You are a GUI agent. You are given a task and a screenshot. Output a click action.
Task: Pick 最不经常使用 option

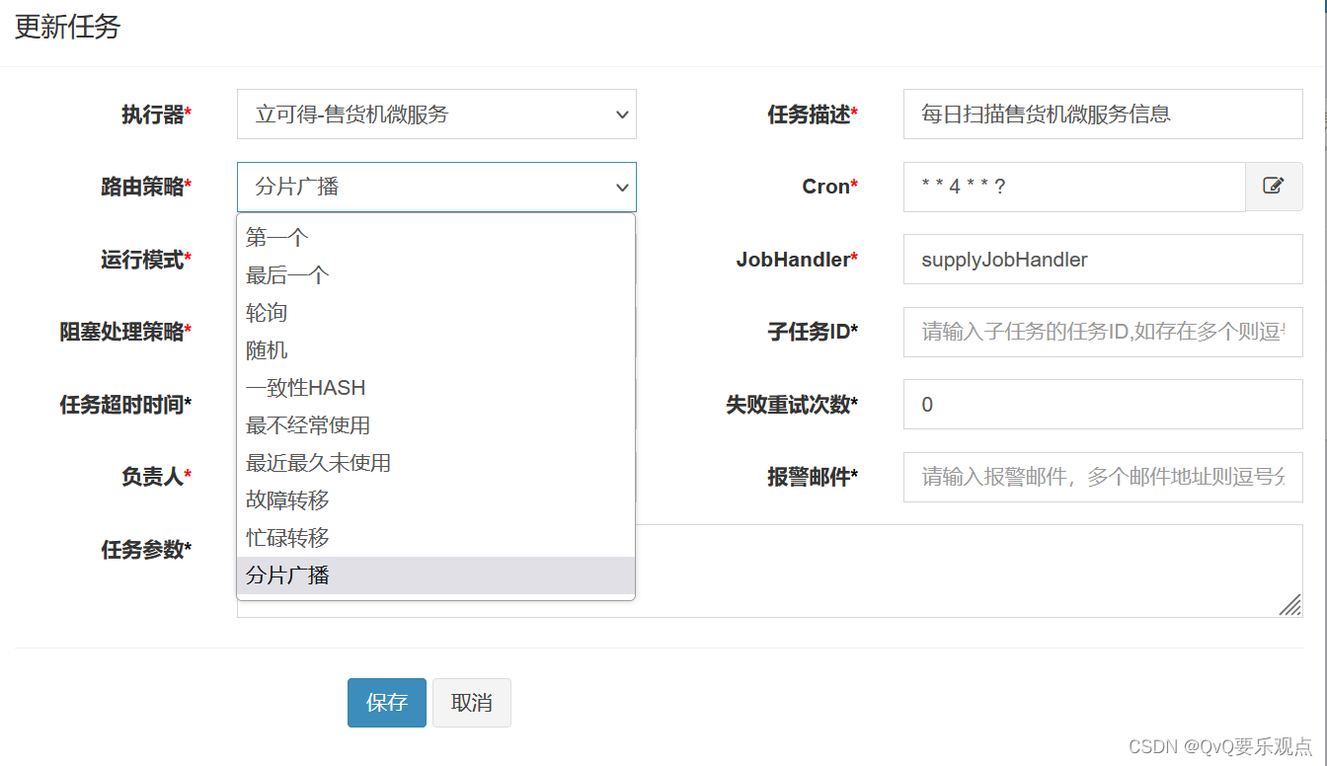(x=435, y=425)
